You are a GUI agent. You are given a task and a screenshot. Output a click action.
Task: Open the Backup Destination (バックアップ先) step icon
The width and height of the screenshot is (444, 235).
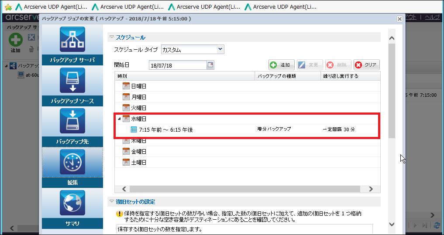72,121
